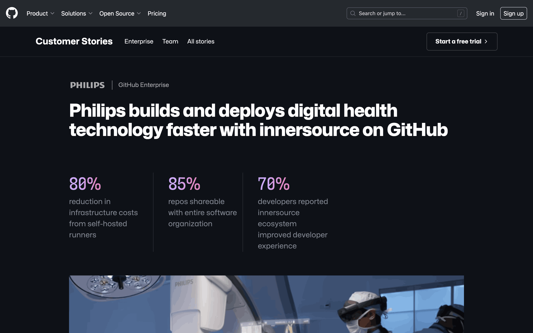The image size is (533, 333).
Task: Click the GitHub Enterprise label
Action: (144, 85)
